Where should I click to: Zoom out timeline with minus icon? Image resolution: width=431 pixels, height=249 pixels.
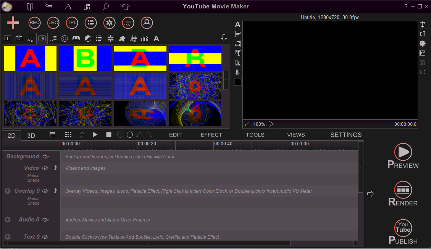120,135
